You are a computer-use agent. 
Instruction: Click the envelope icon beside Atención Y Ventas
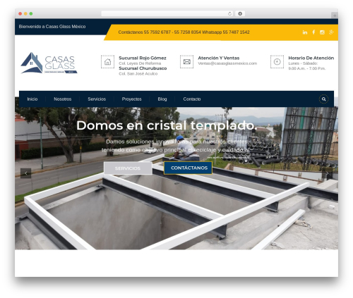tap(186, 62)
